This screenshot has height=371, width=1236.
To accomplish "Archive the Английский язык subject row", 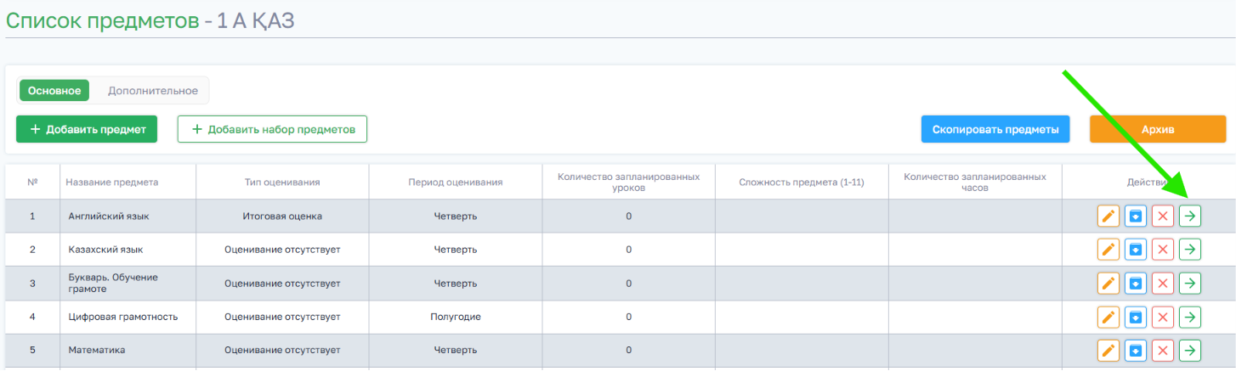I will (x=1136, y=216).
